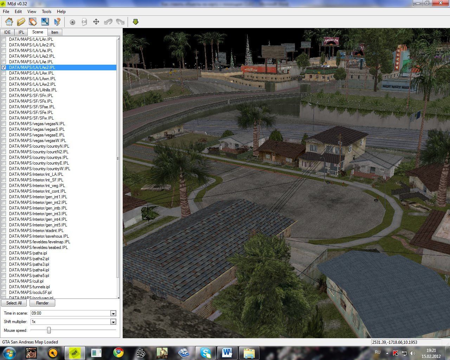Click the volume speaker tray icon
This screenshot has width=450, height=360.
tap(412, 353)
